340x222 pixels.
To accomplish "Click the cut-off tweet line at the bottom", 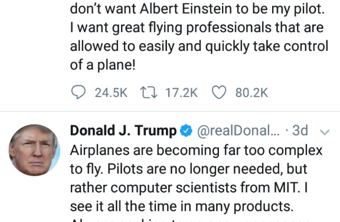I will (189, 220).
